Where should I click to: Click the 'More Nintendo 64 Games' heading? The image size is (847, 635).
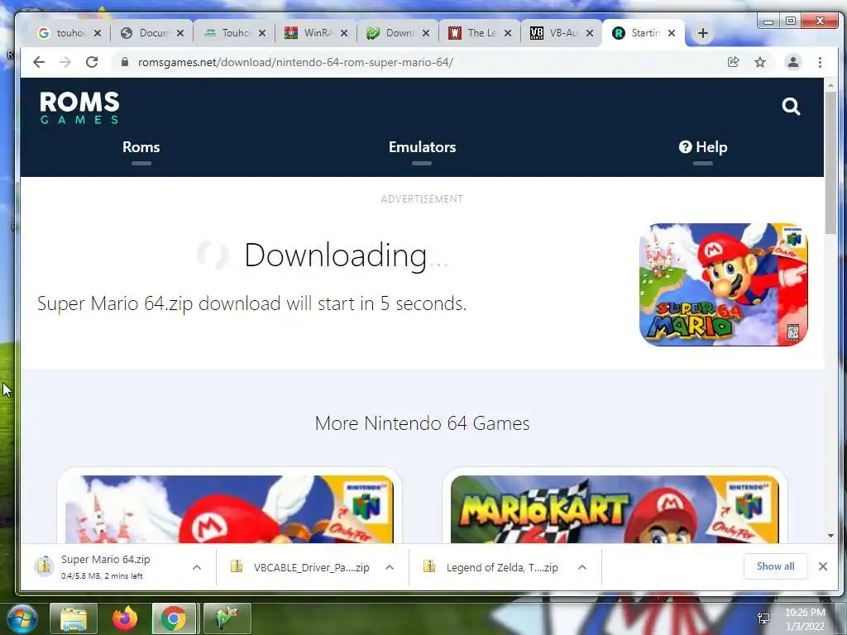tap(422, 423)
